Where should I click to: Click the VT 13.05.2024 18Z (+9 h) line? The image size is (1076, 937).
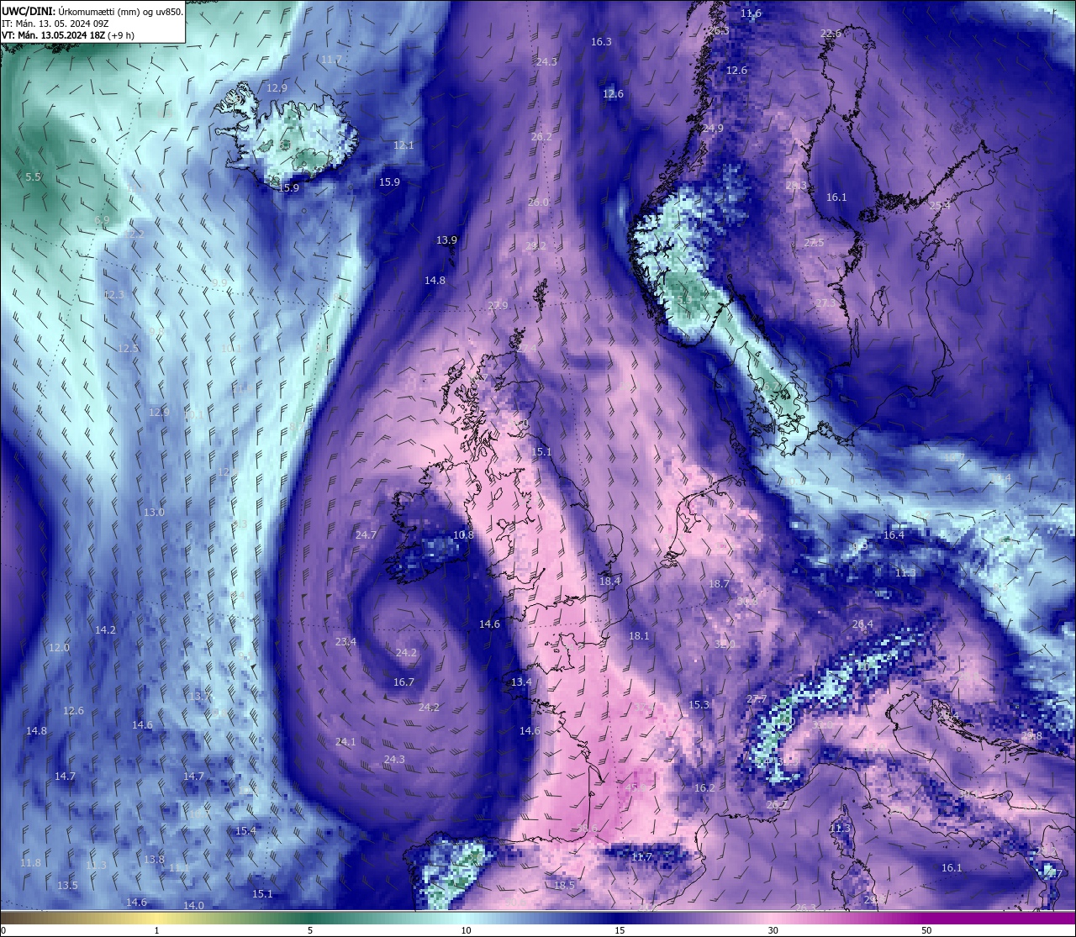(68, 35)
